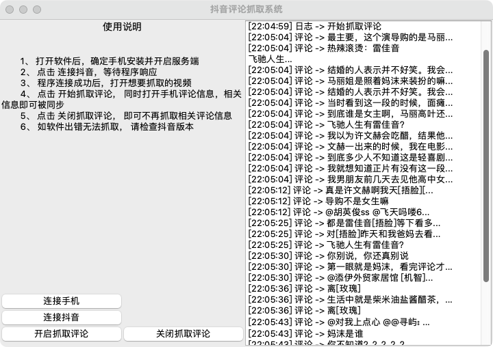Select log row 对[捂脸]昨天和我爸妈去看
493x347 pixels.
pos(344,234)
